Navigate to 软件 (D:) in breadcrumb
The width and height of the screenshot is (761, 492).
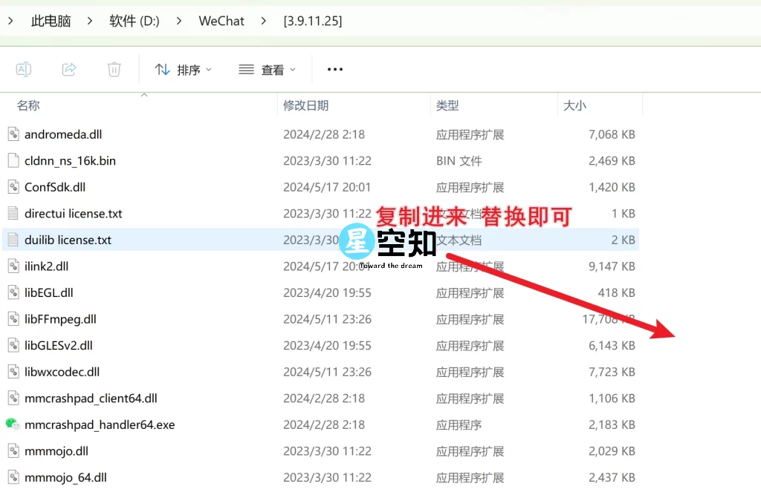135,21
